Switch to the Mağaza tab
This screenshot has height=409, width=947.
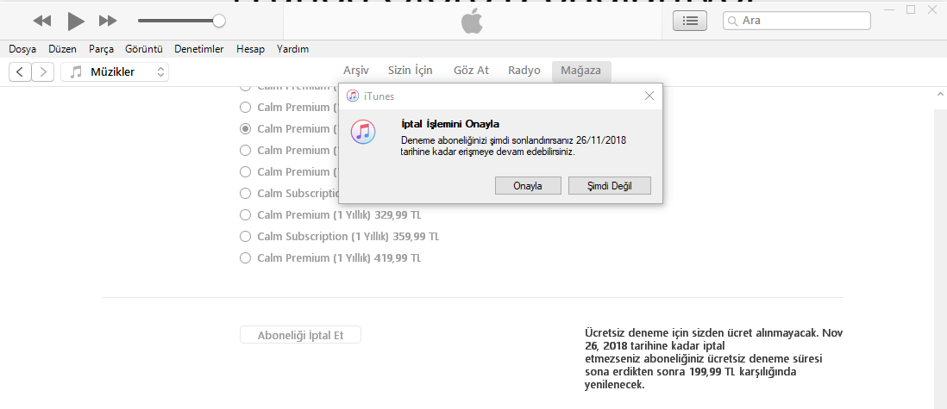581,71
